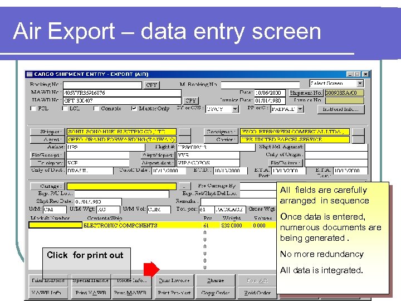Open the Route Info button
Viewport: 401px width, 301px height.
coord(131,280)
